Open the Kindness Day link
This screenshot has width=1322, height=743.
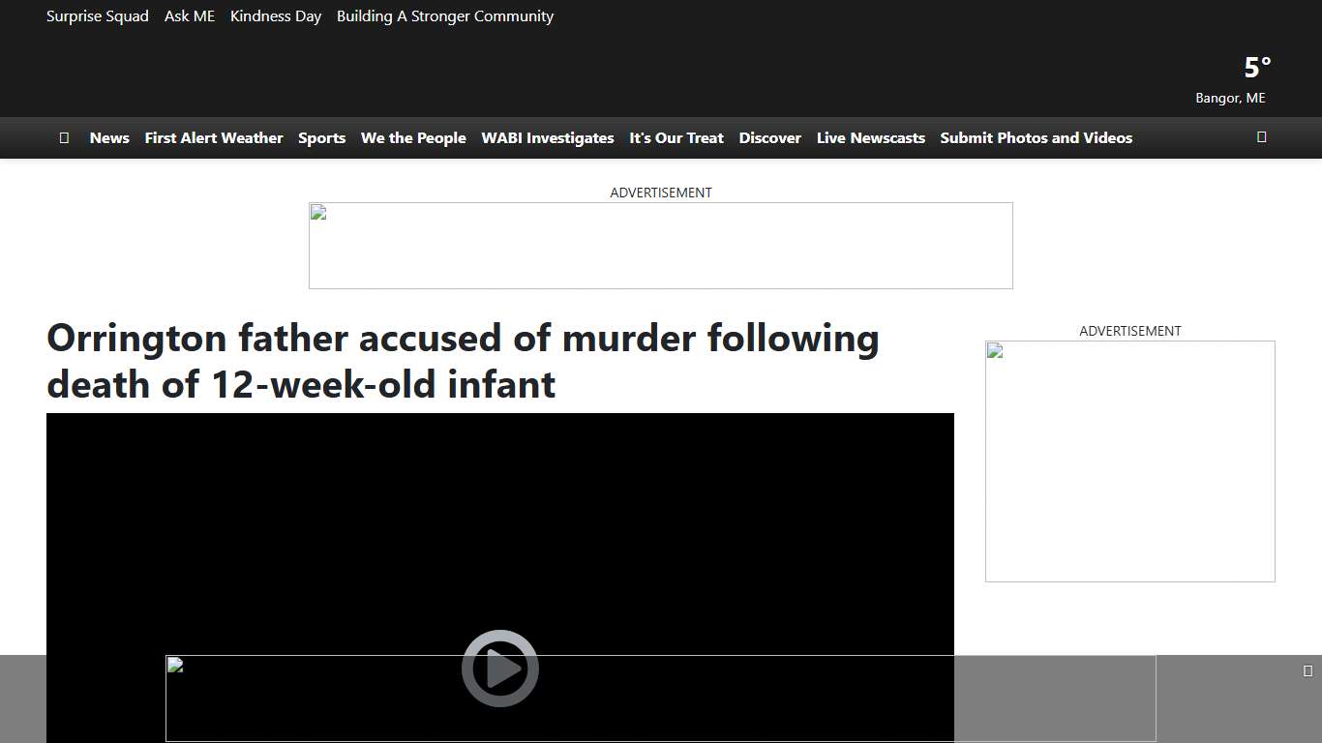(x=276, y=16)
